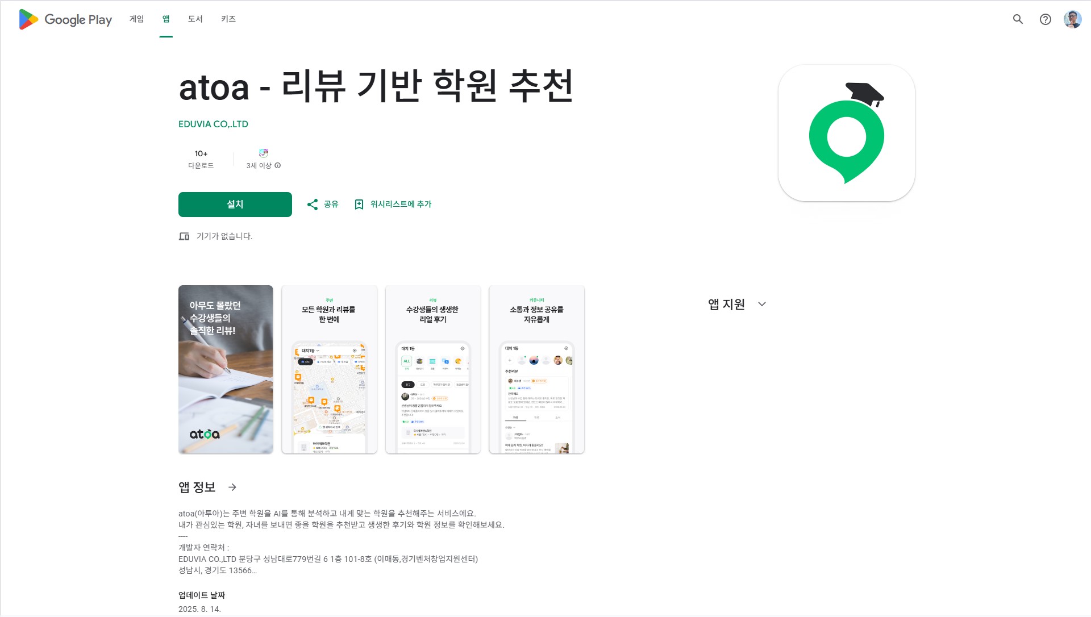Open the Google Play logo home link
The image size is (1091, 617).
pos(65,19)
